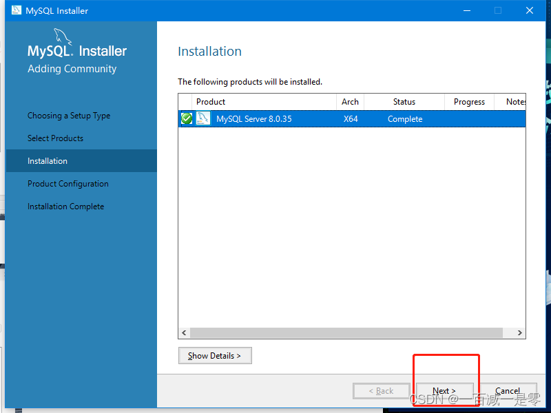This screenshot has height=413, width=551.
Task: Click the Notes column header
Action: coord(510,102)
